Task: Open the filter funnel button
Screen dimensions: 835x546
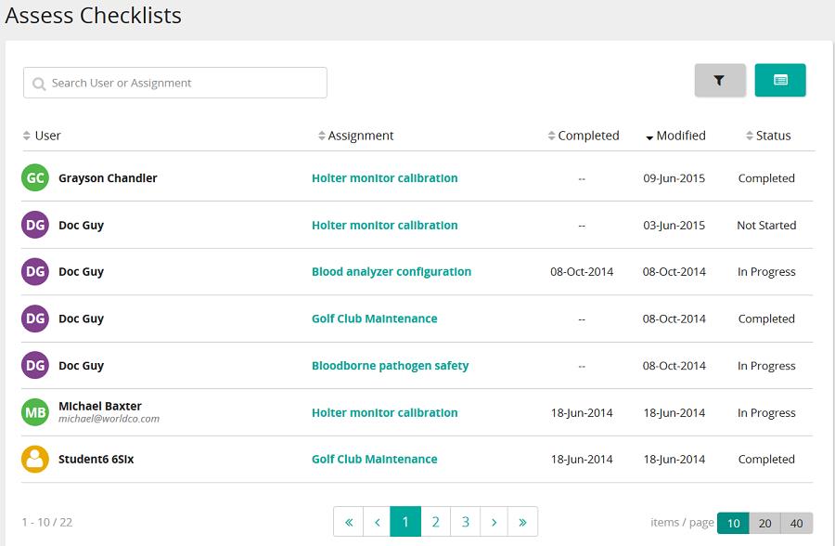Action: (719, 81)
